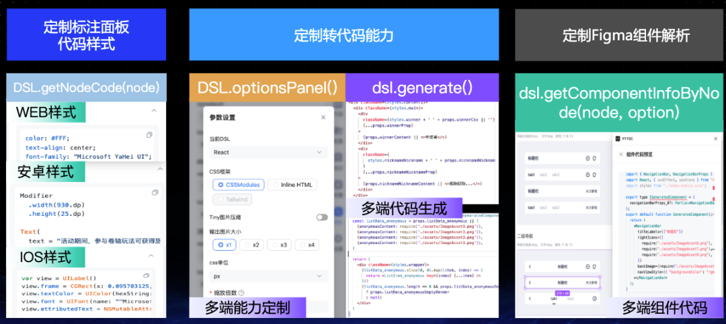Click the 'text-align: center;' code line

[61, 148]
